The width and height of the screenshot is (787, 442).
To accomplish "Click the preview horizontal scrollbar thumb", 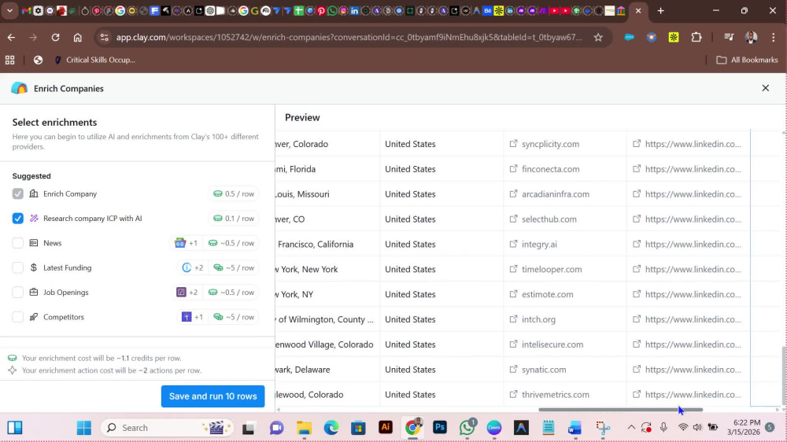I will coord(620,410).
